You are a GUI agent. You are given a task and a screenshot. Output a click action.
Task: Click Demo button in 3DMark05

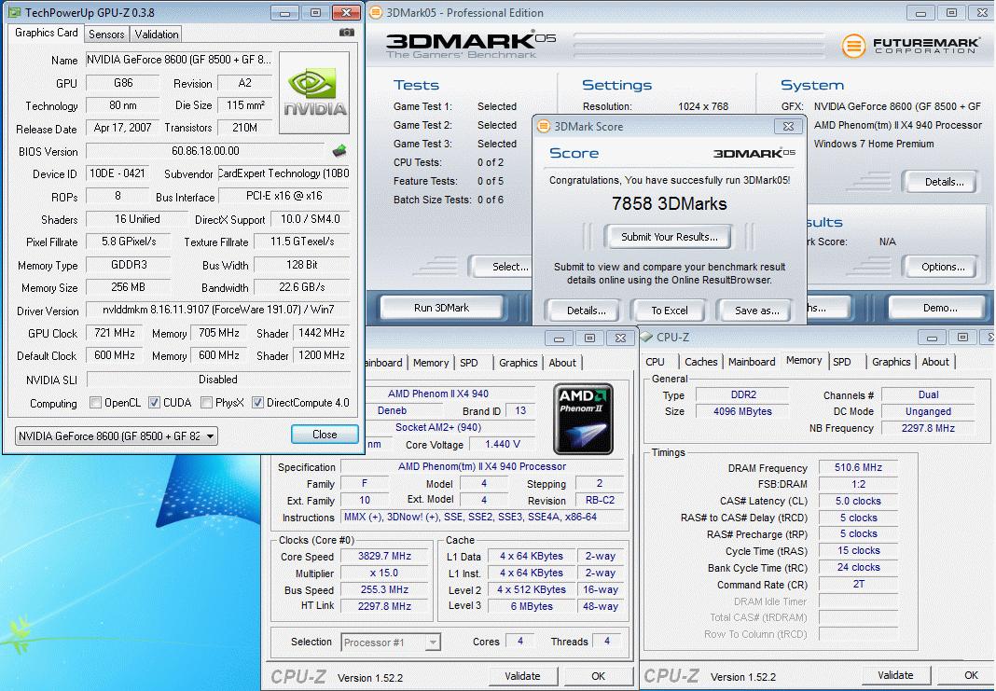pyautogui.click(x=940, y=308)
